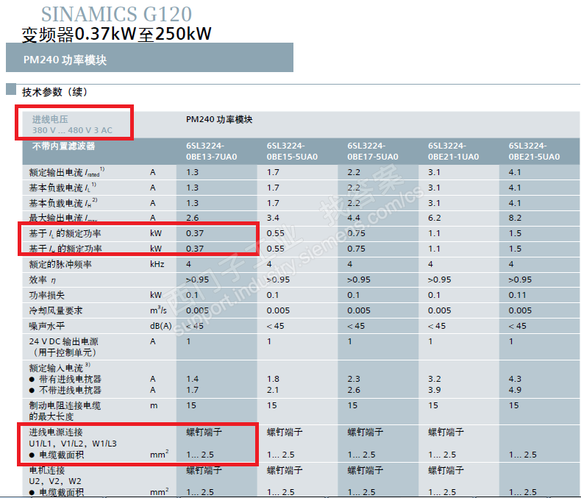Select the 24 V DC 输出电源 label
Viewport: 581px width, 498px height.
click(x=64, y=341)
